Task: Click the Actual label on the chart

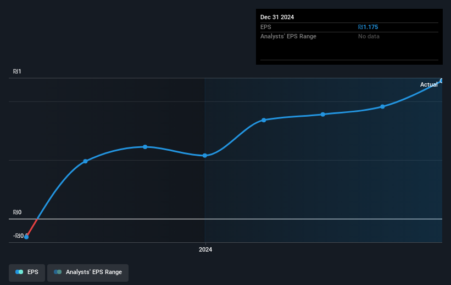Action: pyautogui.click(x=429, y=84)
